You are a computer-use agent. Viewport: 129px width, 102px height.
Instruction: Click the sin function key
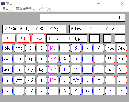[19, 69]
